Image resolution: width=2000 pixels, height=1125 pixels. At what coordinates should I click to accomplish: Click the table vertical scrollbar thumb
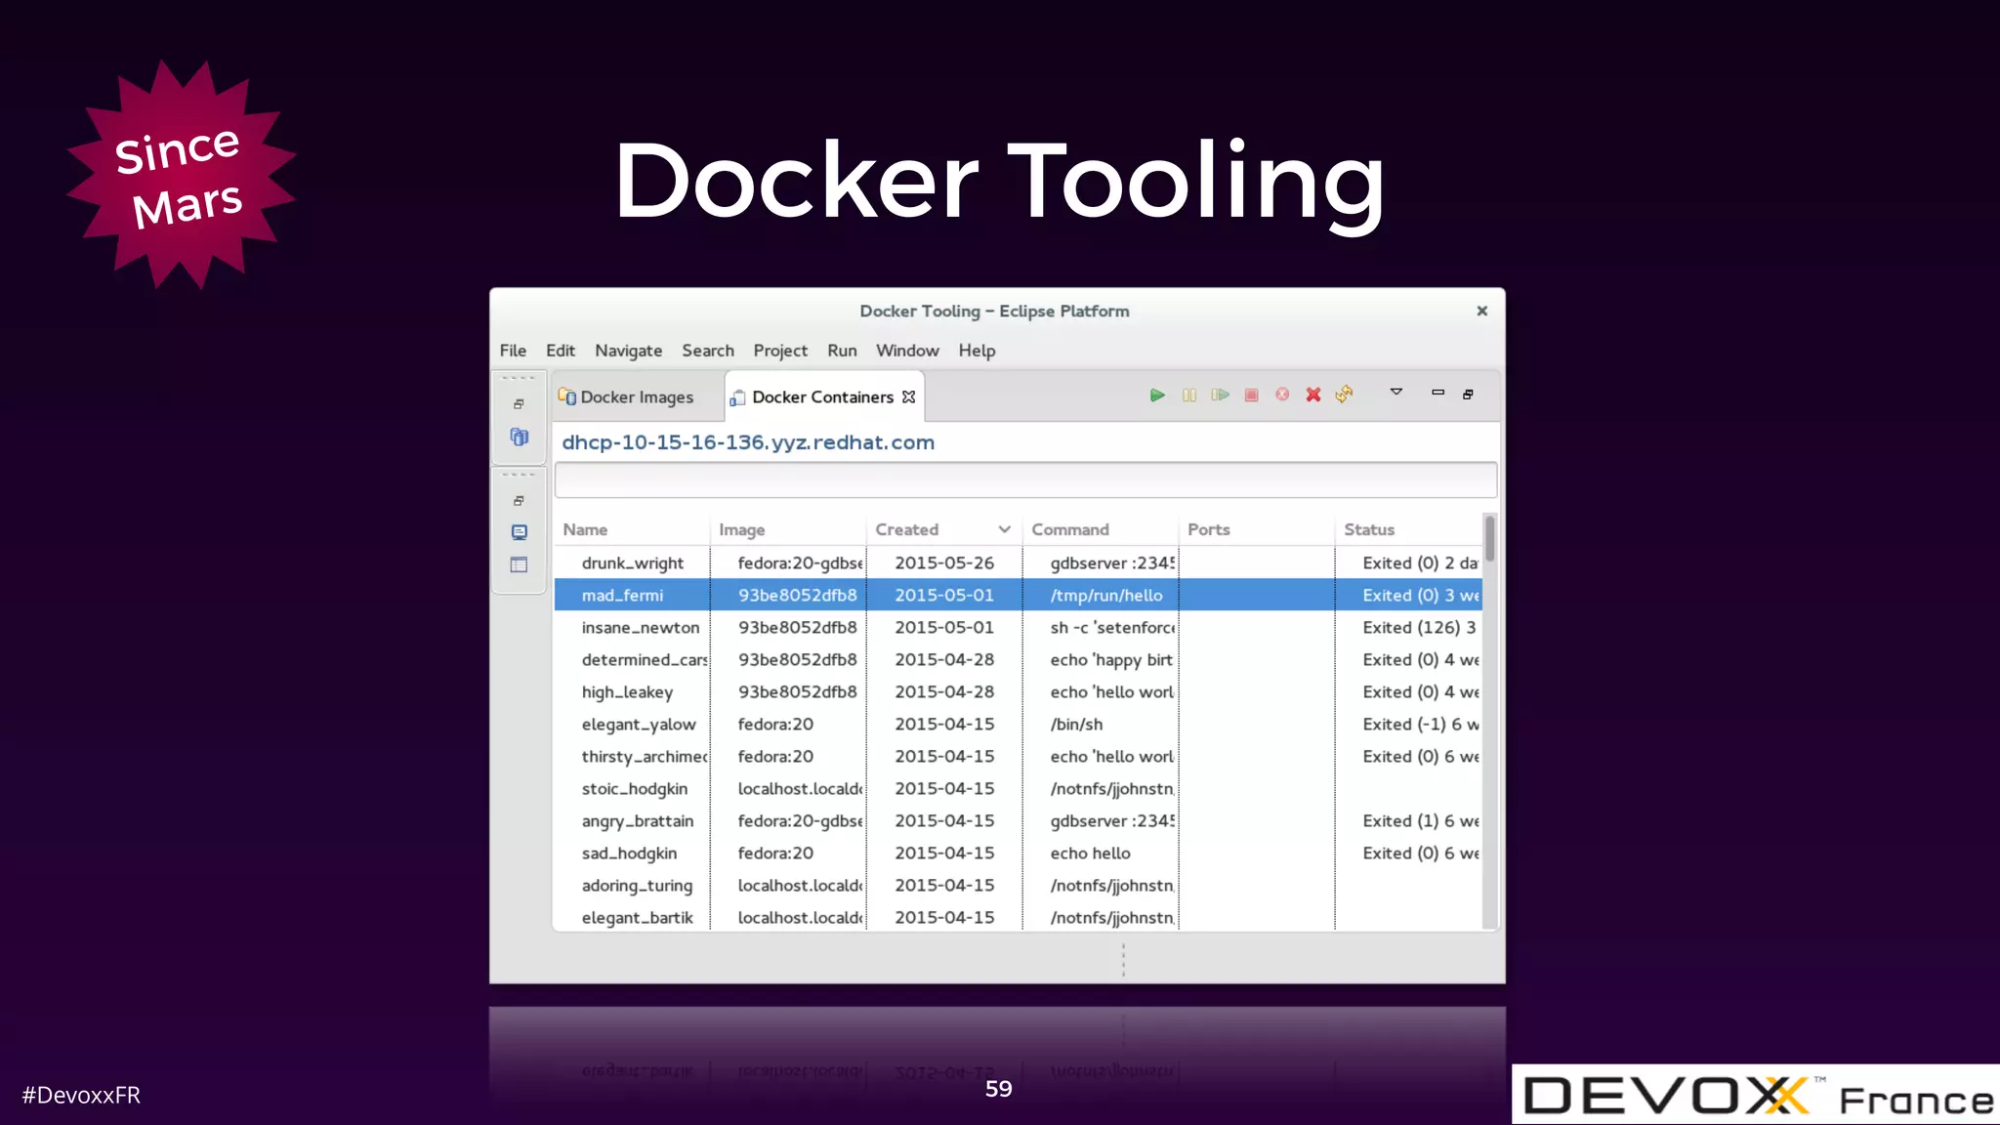pos(1489,539)
